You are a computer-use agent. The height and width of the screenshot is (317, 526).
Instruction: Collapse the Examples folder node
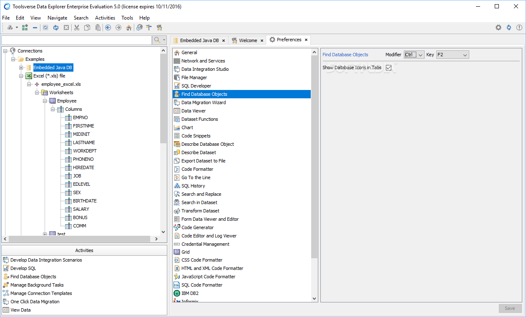(13, 59)
